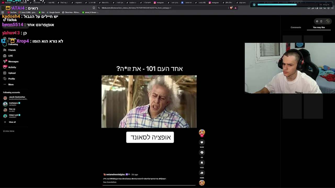Follow the creator via the red plus badge

pos(202,136)
